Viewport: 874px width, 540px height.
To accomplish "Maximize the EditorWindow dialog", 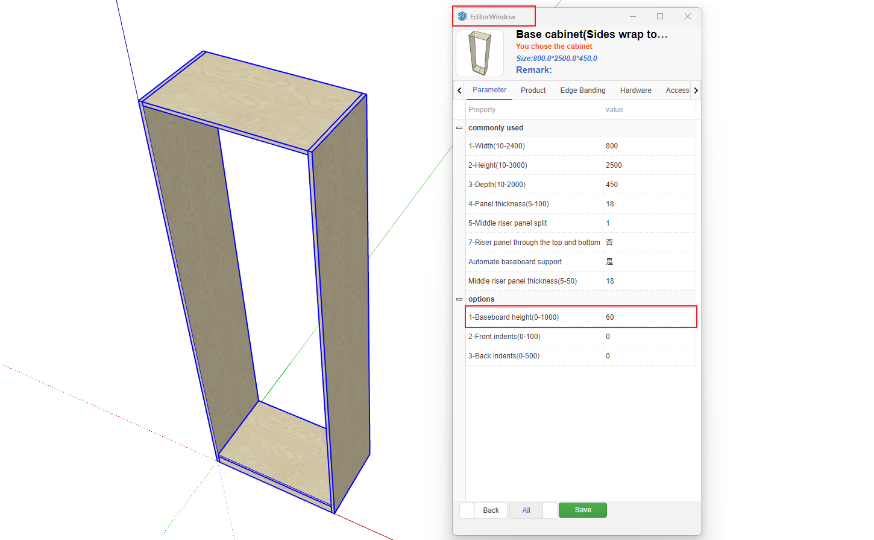I will pos(660,16).
